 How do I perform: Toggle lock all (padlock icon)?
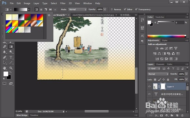coord(168,79)
